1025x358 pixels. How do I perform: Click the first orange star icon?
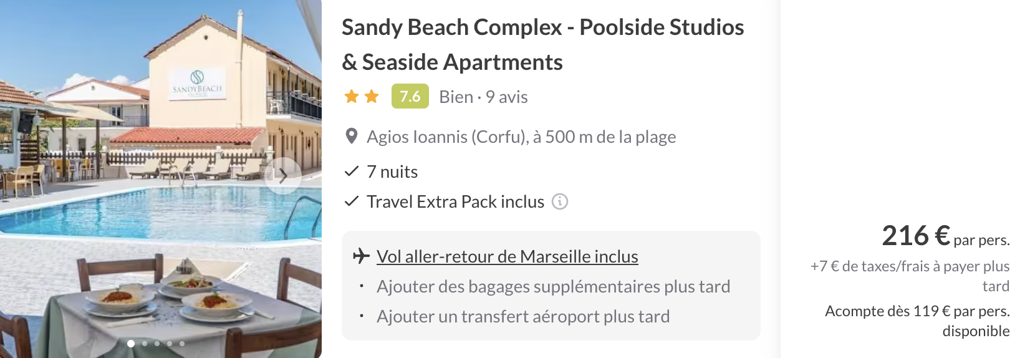tap(352, 97)
